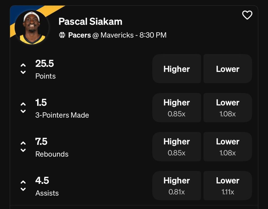Select Lower on 7.5 Rebounds
The image size is (268, 209).
(227, 146)
